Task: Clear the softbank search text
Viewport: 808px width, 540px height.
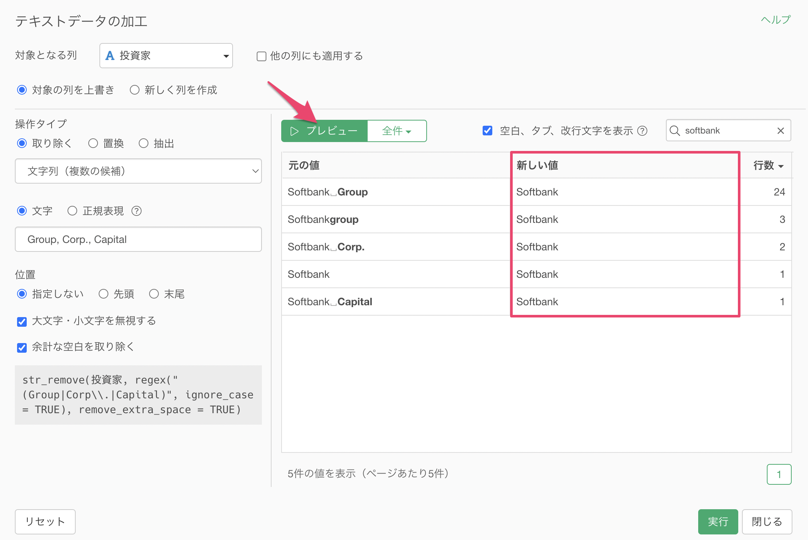Action: (x=781, y=131)
